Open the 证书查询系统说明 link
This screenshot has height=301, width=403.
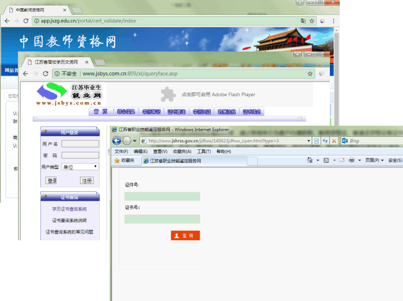(x=69, y=220)
